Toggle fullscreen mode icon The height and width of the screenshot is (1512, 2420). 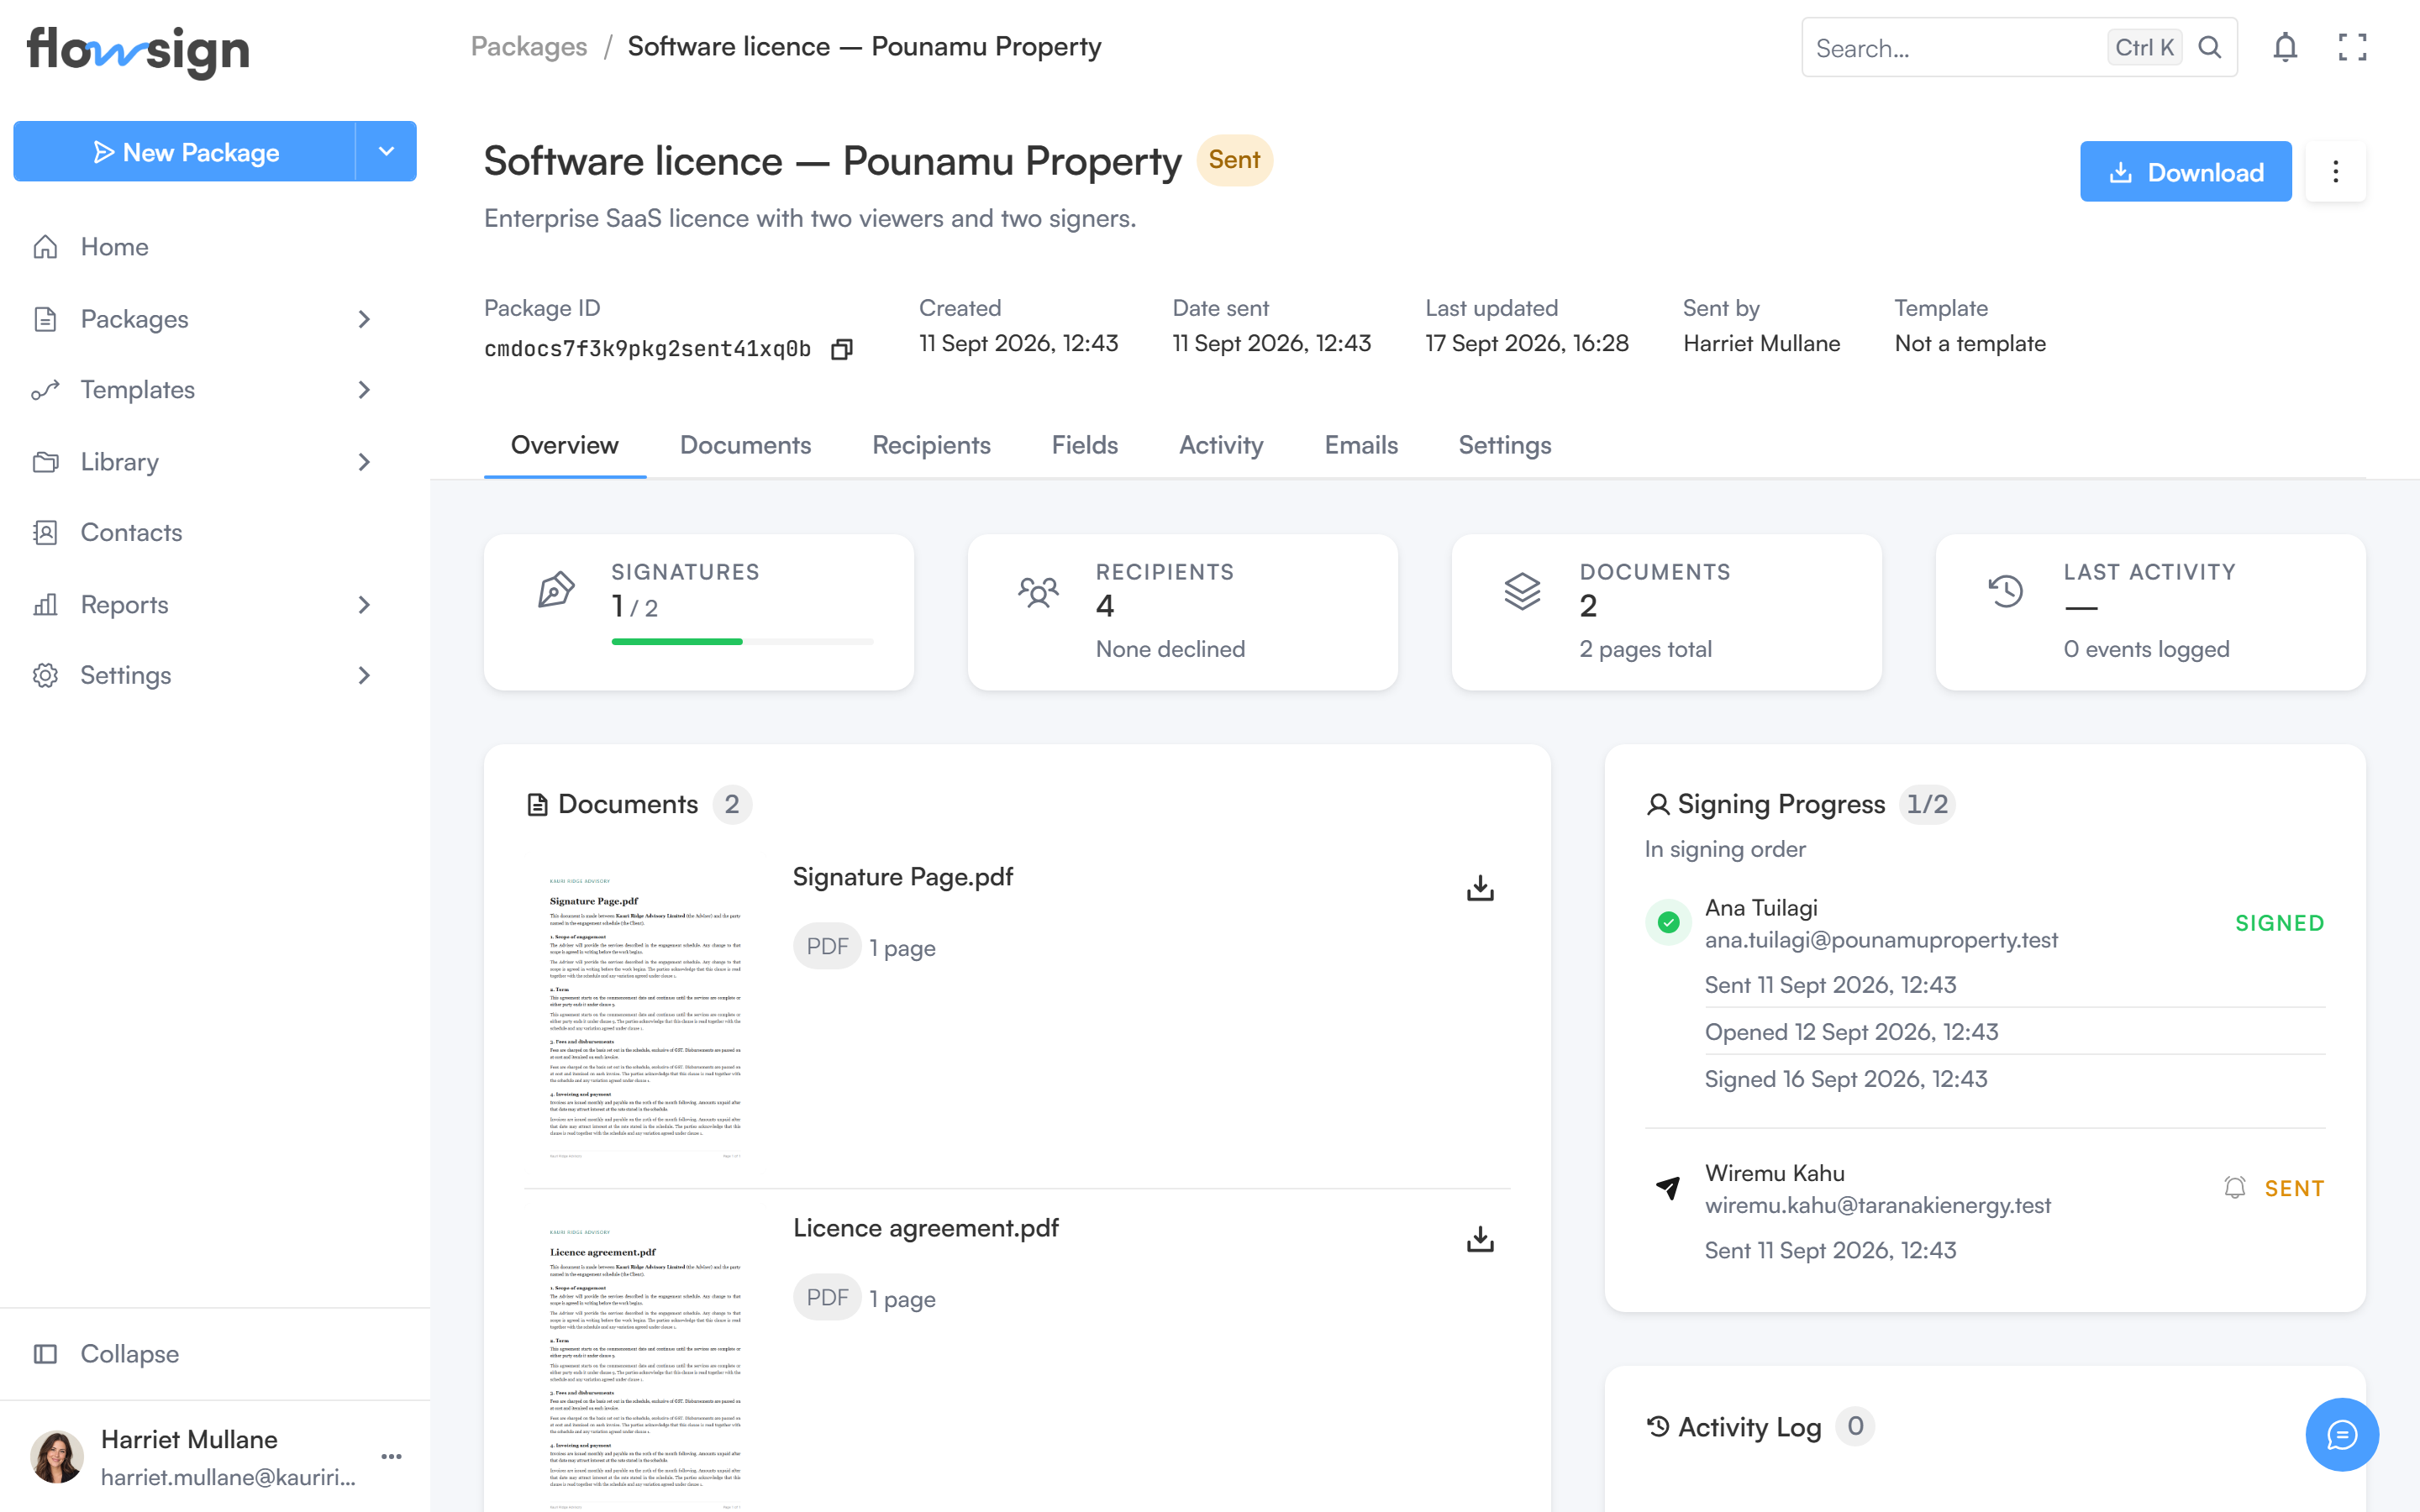(2352, 47)
